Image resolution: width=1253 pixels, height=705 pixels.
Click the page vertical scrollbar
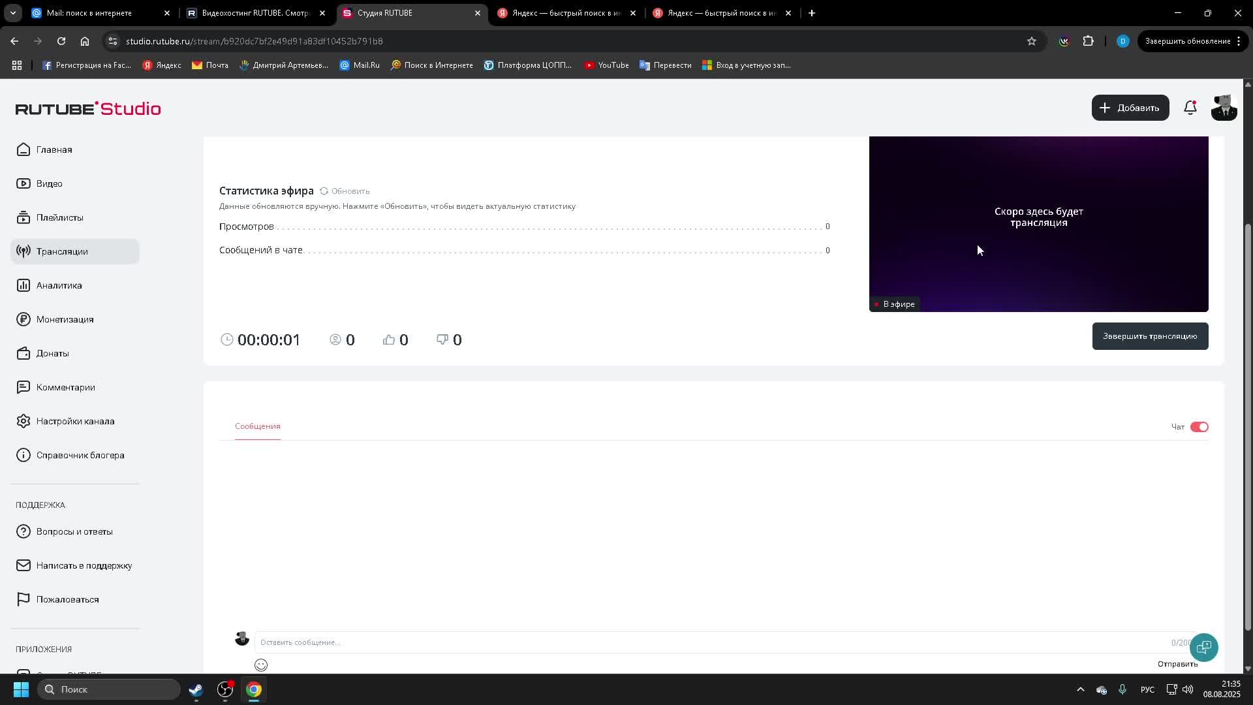(x=1248, y=424)
